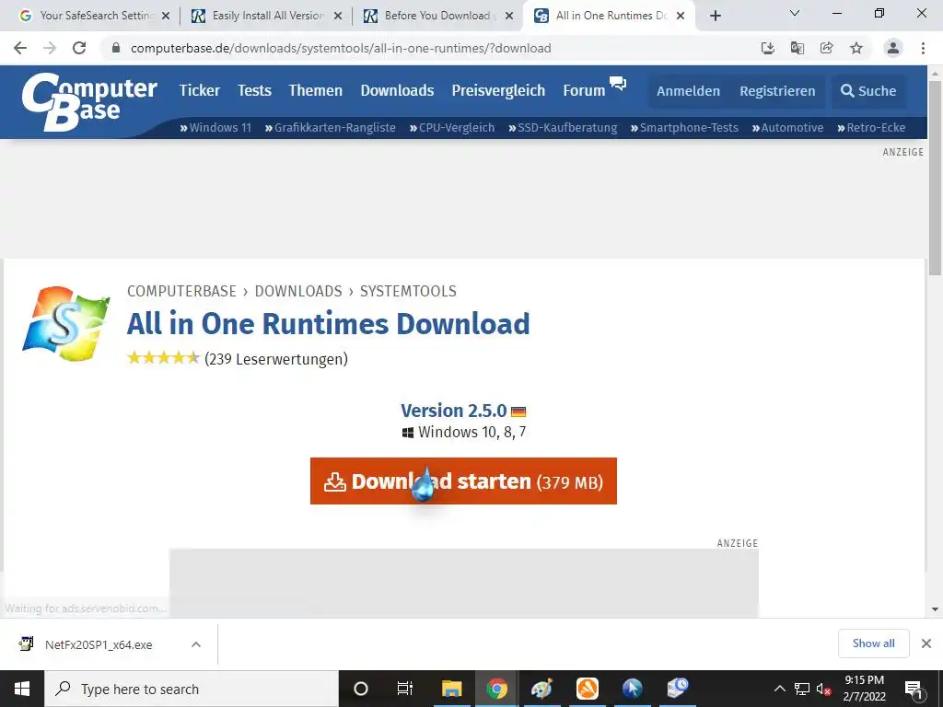This screenshot has height=707, width=943.
Task: Click the network tray icon
Action: coord(802,689)
